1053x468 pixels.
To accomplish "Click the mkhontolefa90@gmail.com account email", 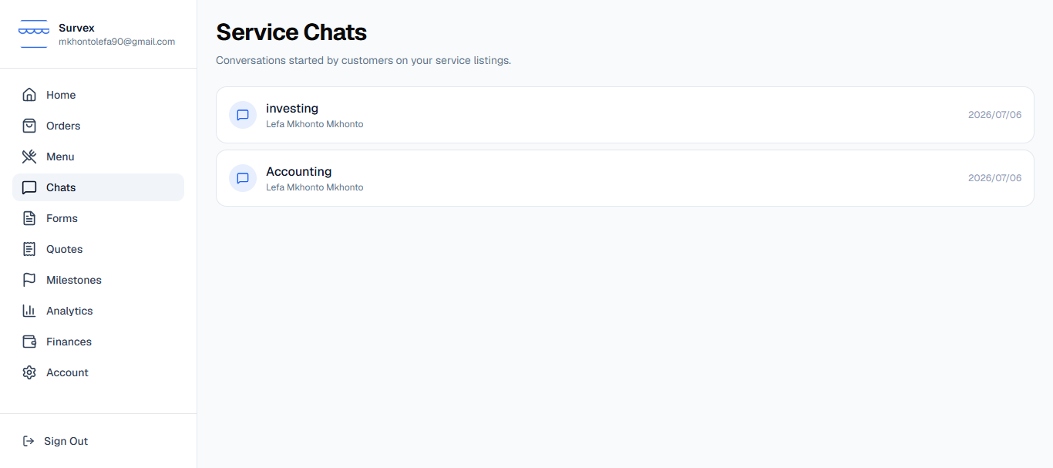I will 116,42.
